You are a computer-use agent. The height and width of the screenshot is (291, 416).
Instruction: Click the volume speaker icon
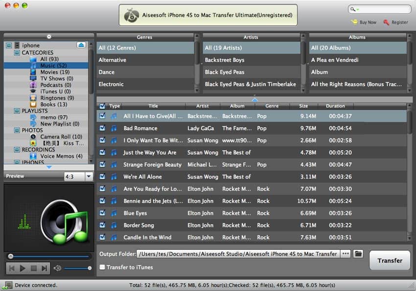click(x=57, y=268)
